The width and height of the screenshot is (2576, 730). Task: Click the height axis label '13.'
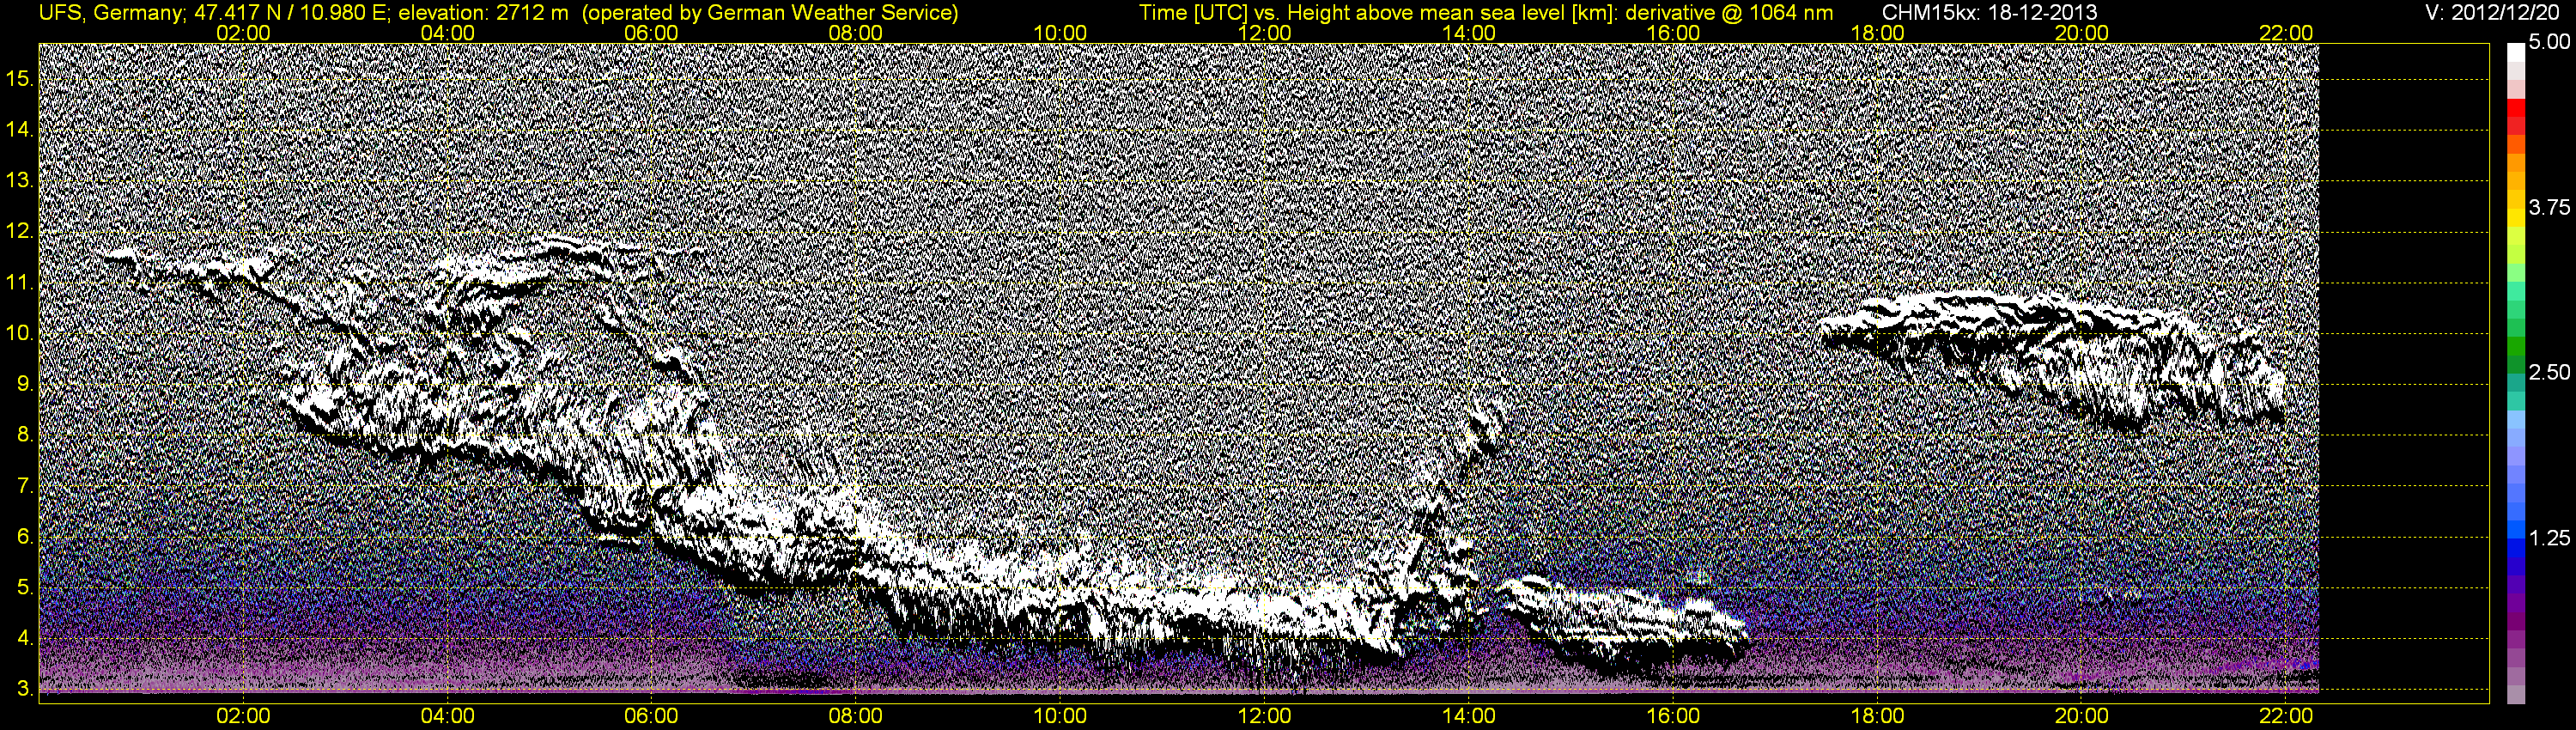coord(20,181)
